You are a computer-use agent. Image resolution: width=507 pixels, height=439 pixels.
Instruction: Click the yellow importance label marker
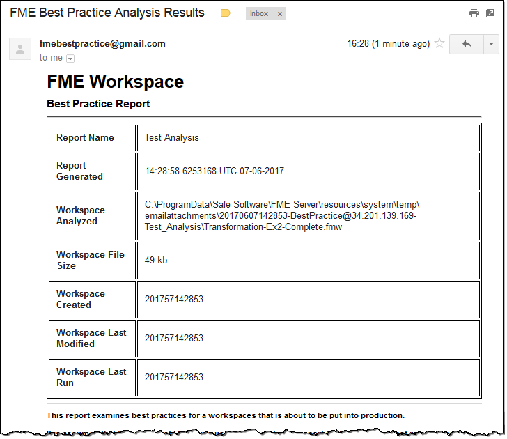pos(226,13)
